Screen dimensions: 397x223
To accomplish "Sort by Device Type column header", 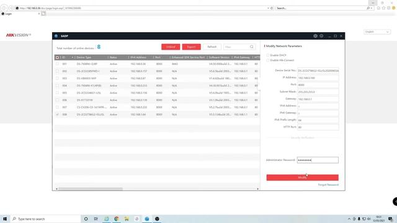I will pos(84,58).
